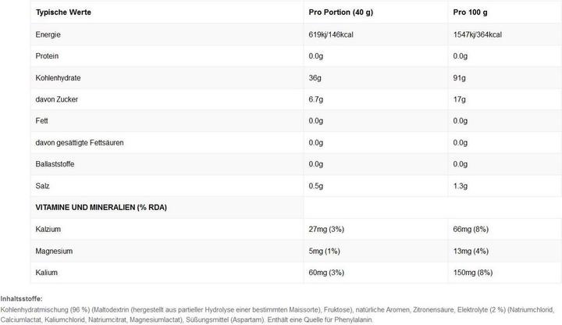
Task: Click the 'Fett' row label
Action: 42,121
